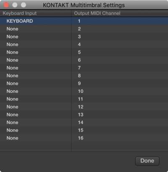Pick the None input for channel 14
Screen dimensions: 168x172
point(12,122)
